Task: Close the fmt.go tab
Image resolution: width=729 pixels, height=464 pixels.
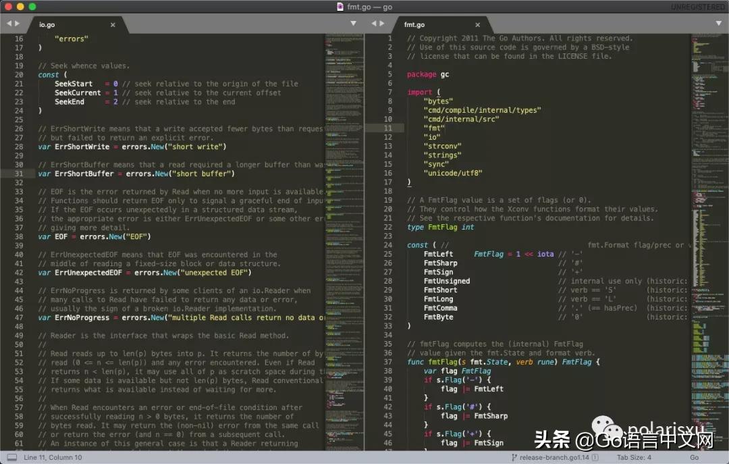Action: [477, 25]
